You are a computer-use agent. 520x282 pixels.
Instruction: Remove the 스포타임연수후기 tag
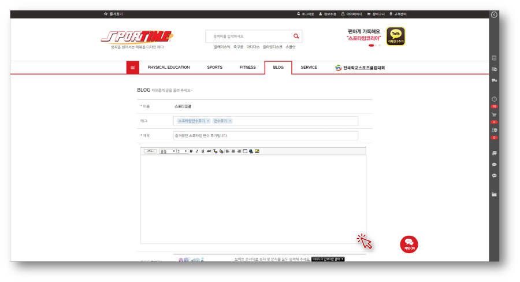point(208,121)
